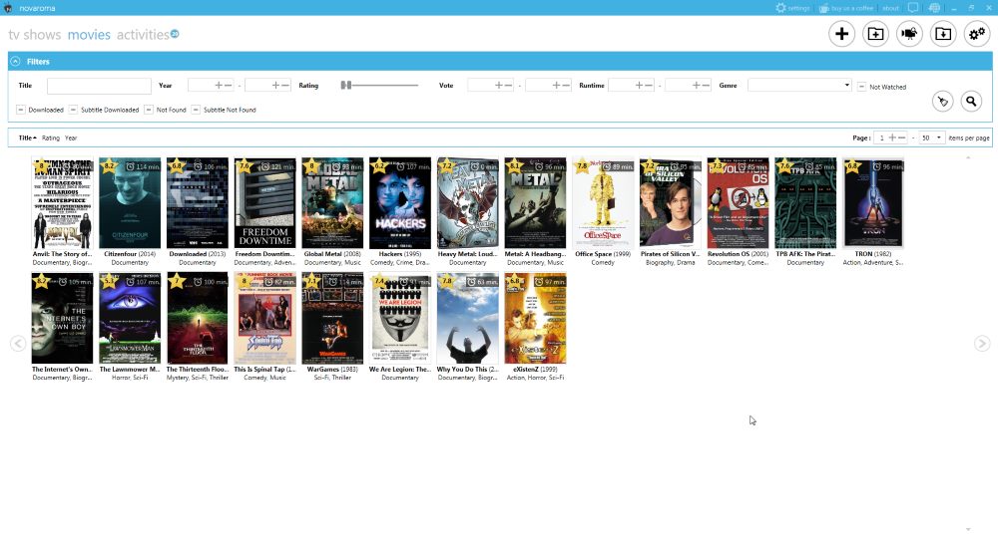The width and height of the screenshot is (998, 538).
Task: Go to previous page with left arrow
Action: coord(18,343)
